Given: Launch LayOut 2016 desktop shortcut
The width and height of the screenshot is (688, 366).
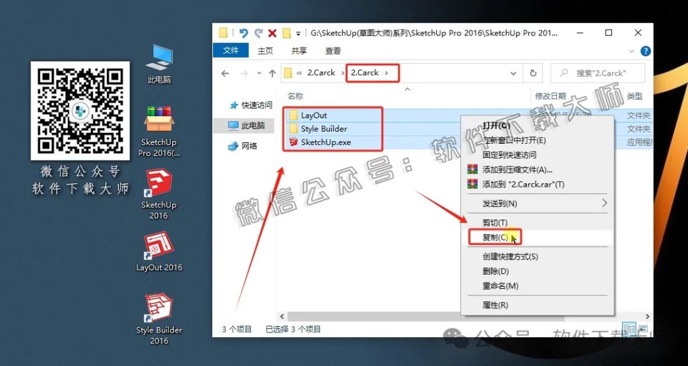Looking at the screenshot, I should coord(159,252).
